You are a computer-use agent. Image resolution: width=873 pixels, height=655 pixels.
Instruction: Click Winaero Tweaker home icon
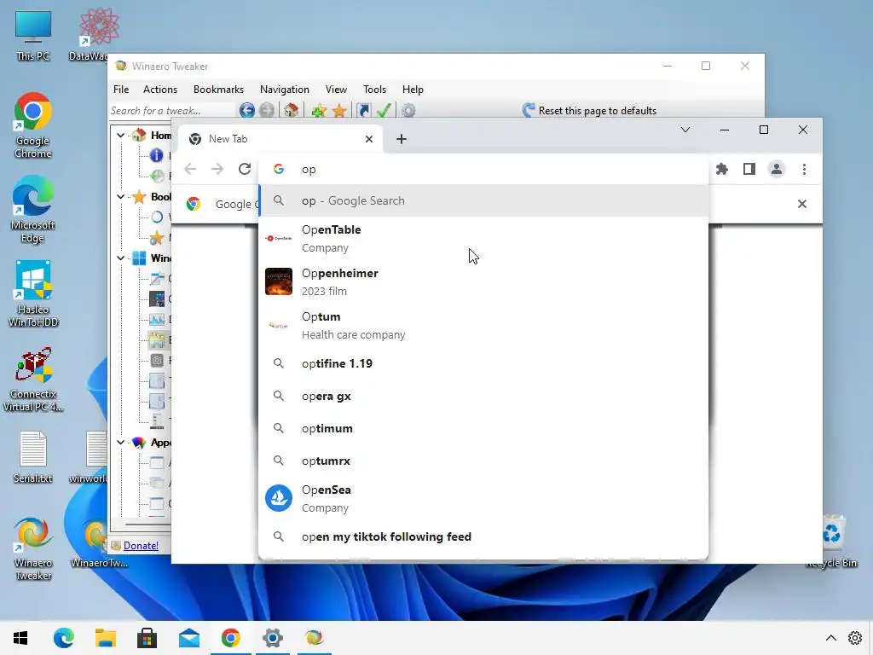[x=292, y=110]
